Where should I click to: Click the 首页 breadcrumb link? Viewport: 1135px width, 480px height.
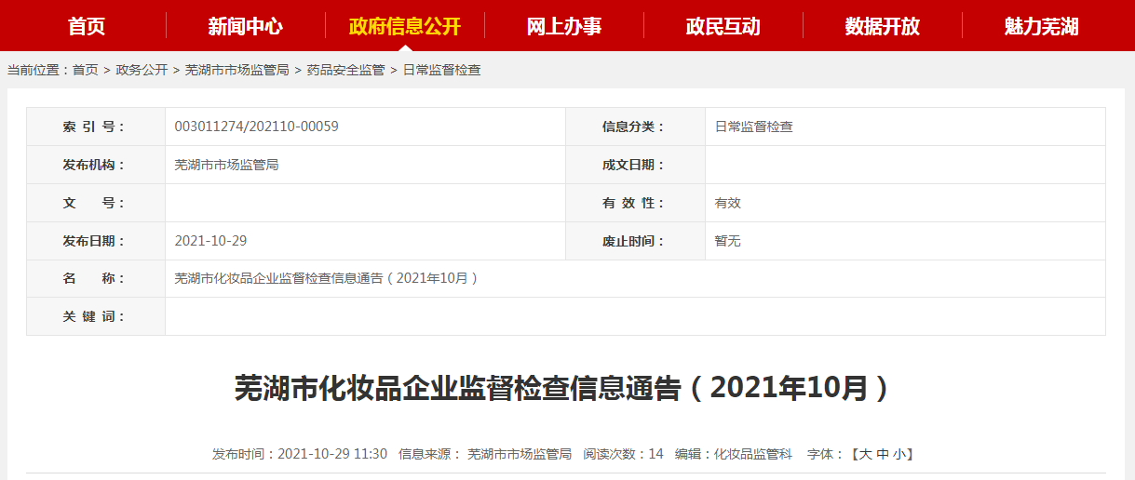85,70
